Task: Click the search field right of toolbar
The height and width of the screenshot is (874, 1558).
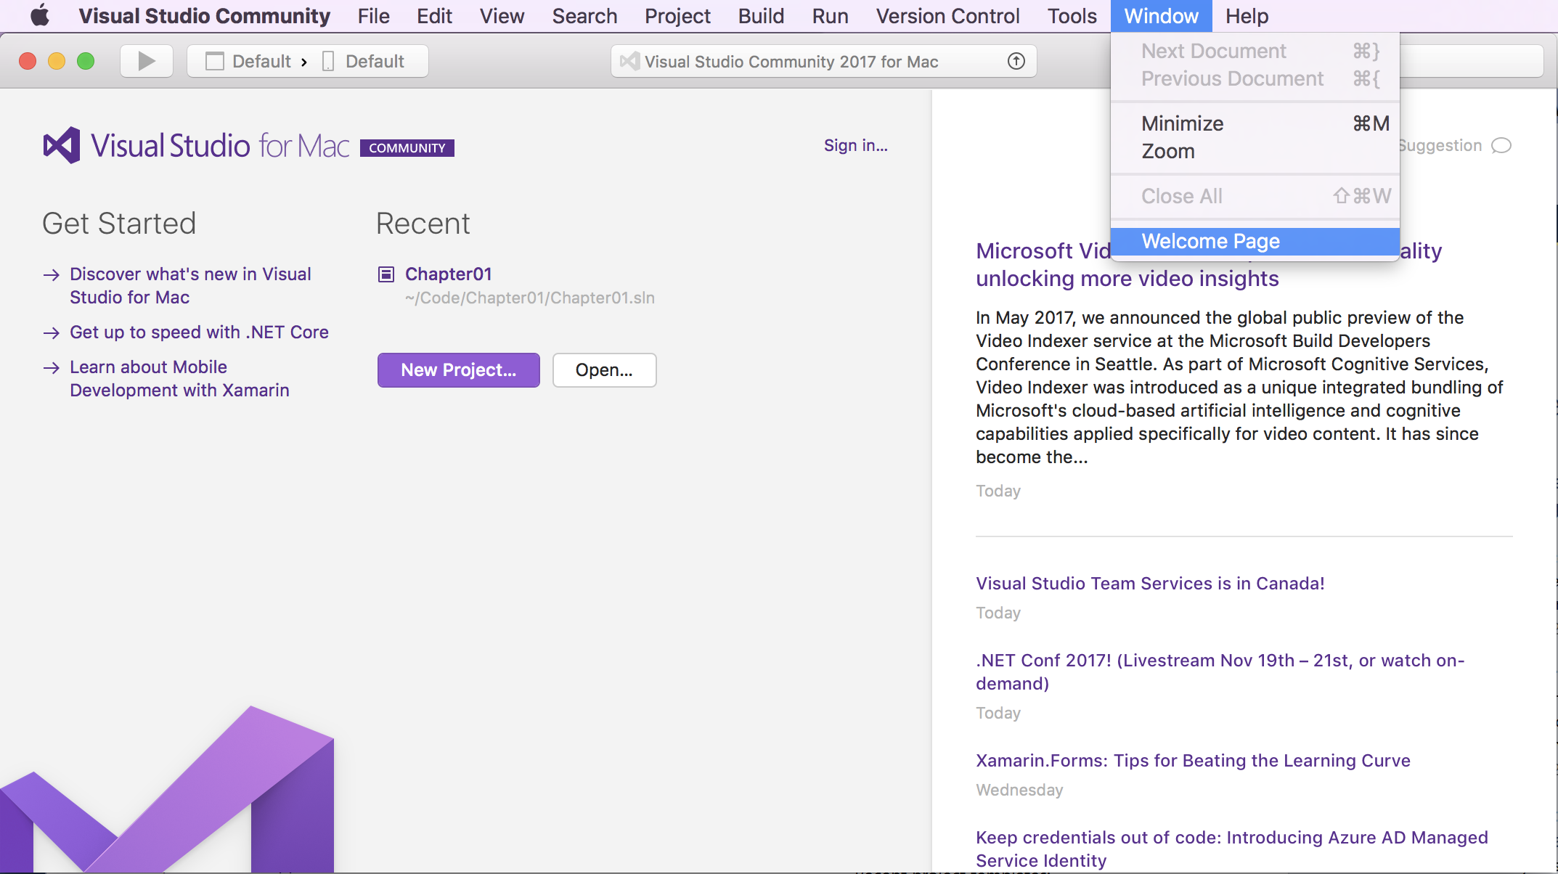Action: pos(1471,61)
